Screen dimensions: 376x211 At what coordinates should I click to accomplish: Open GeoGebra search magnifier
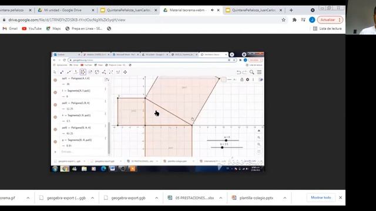pyautogui.click(x=251, y=72)
